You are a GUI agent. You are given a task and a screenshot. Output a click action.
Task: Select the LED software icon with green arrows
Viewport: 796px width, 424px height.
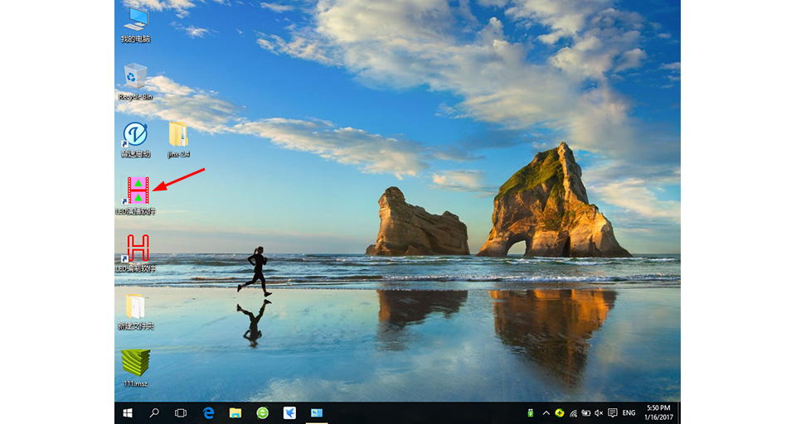pos(135,196)
